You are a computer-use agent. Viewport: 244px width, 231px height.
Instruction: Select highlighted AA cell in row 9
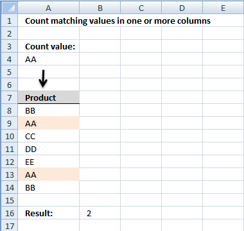49,123
